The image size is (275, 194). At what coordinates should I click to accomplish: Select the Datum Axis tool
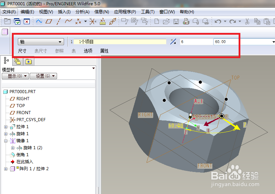[58, 21]
